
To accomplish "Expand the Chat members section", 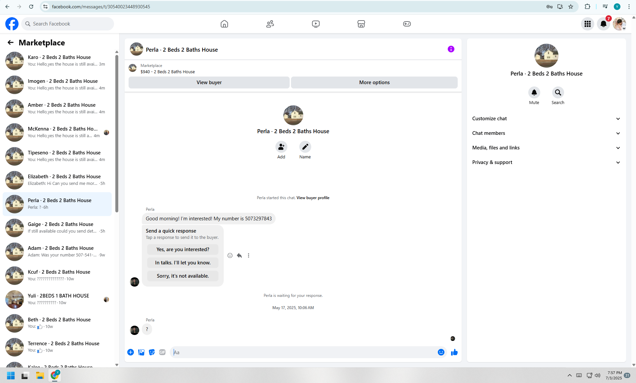I will click(546, 133).
